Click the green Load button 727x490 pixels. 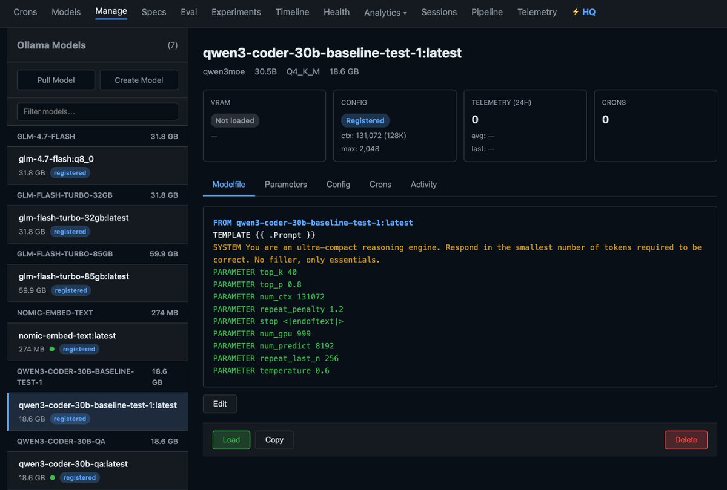pos(231,440)
